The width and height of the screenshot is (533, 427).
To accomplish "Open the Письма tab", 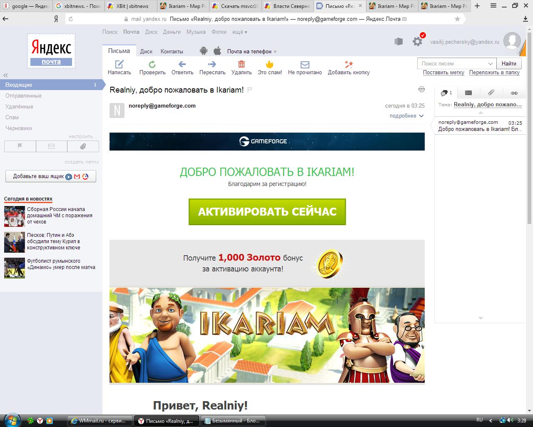I will (119, 51).
